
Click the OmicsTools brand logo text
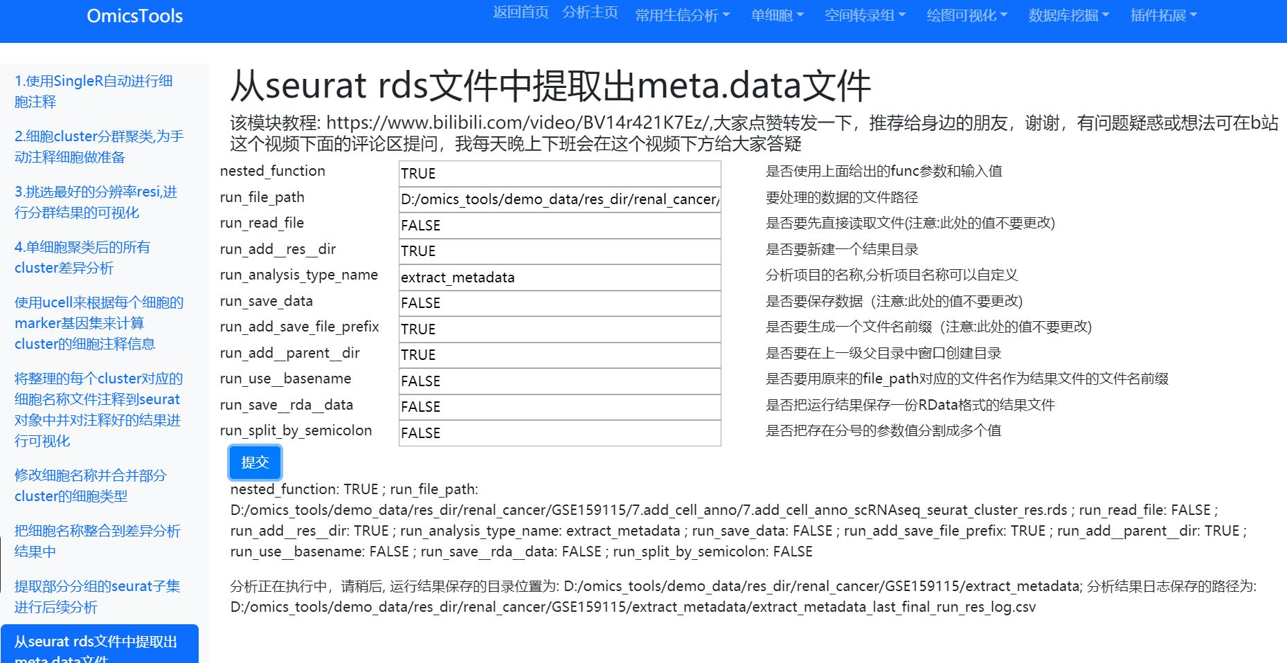(x=135, y=16)
